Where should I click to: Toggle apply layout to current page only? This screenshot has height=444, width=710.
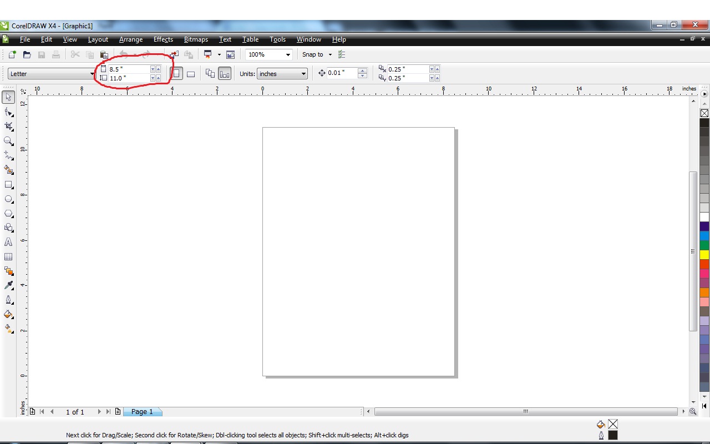[225, 73]
